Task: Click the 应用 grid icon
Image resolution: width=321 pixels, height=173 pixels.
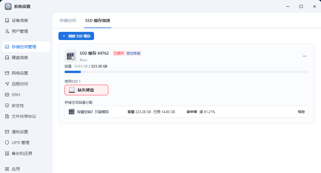Action: click(x=7, y=169)
